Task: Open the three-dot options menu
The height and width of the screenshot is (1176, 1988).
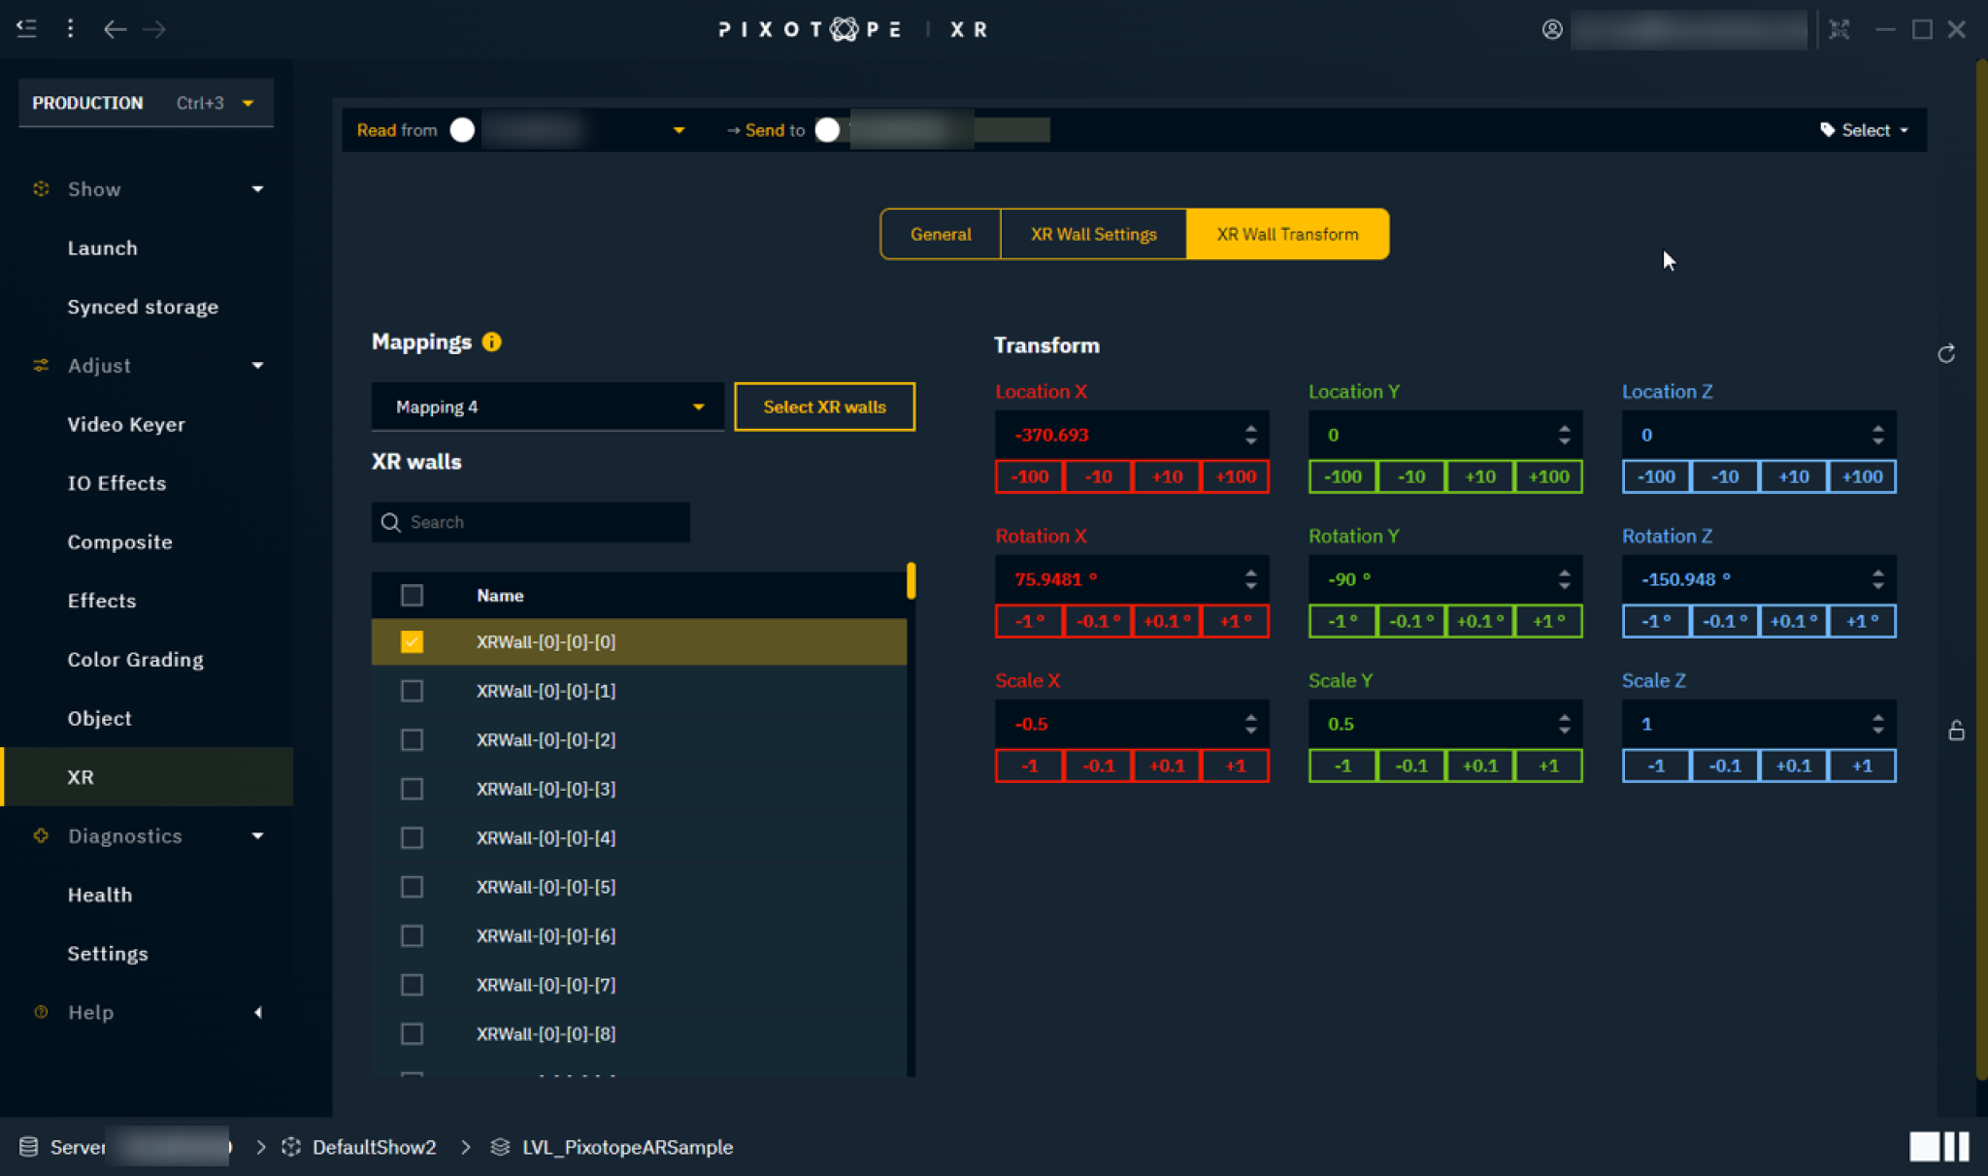Action: pyautogui.click(x=70, y=29)
